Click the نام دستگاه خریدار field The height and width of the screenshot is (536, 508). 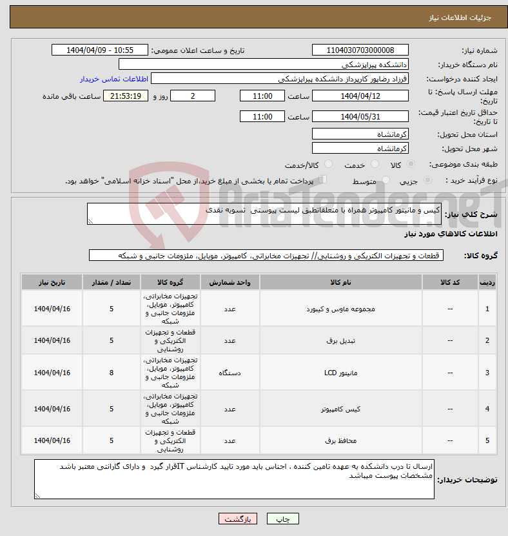click(x=264, y=65)
